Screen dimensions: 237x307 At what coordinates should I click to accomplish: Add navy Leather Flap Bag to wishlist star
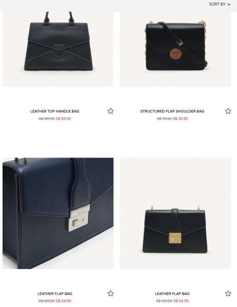coord(111,293)
